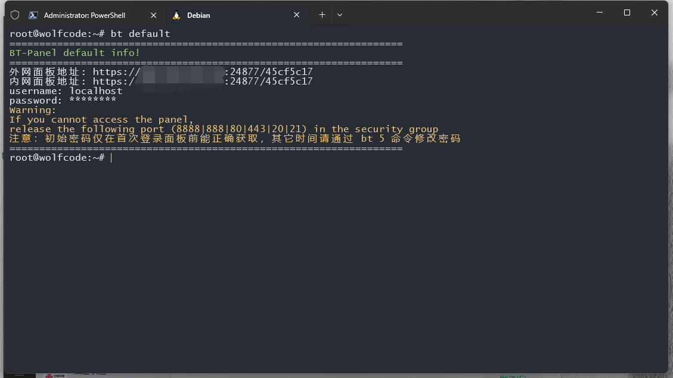Click the 'BT-Panel default info!' heading
Screen dimensions: 673x378
pos(75,53)
